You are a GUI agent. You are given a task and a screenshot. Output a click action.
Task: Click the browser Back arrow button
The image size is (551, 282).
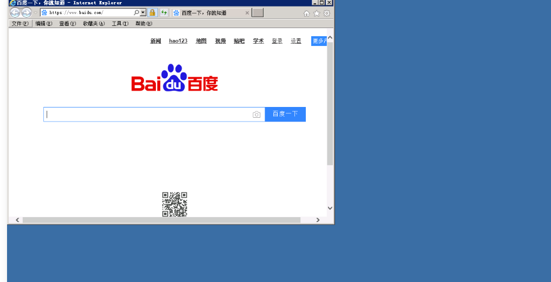(15, 13)
